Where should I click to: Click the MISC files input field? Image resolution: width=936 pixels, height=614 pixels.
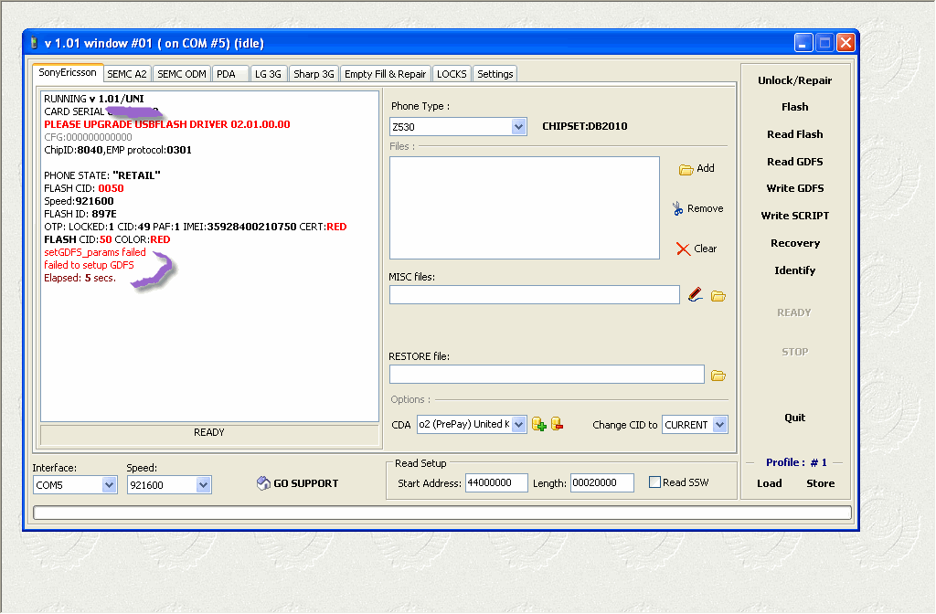tap(534, 295)
